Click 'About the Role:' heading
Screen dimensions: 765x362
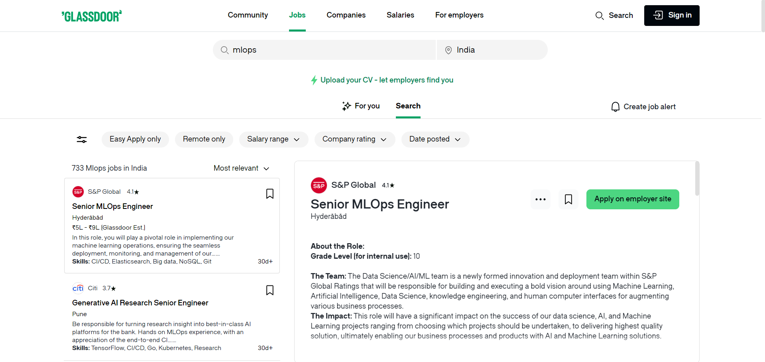(x=338, y=246)
